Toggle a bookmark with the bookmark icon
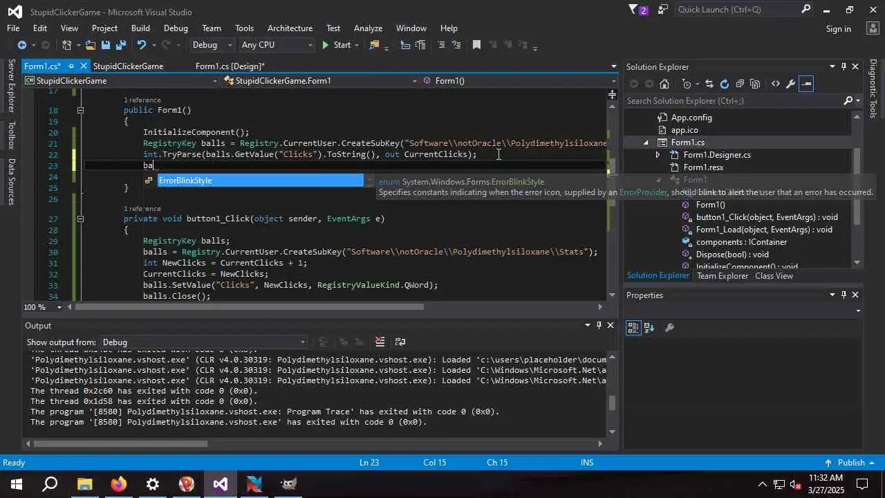Image resolution: width=885 pixels, height=498 pixels. point(476,45)
